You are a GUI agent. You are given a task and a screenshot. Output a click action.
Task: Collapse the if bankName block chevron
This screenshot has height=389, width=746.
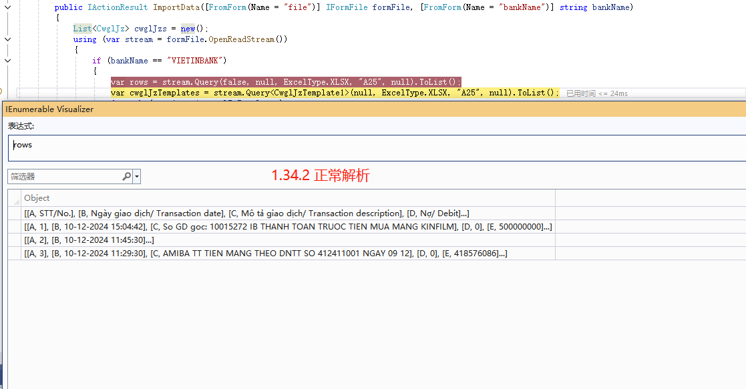pos(7,61)
